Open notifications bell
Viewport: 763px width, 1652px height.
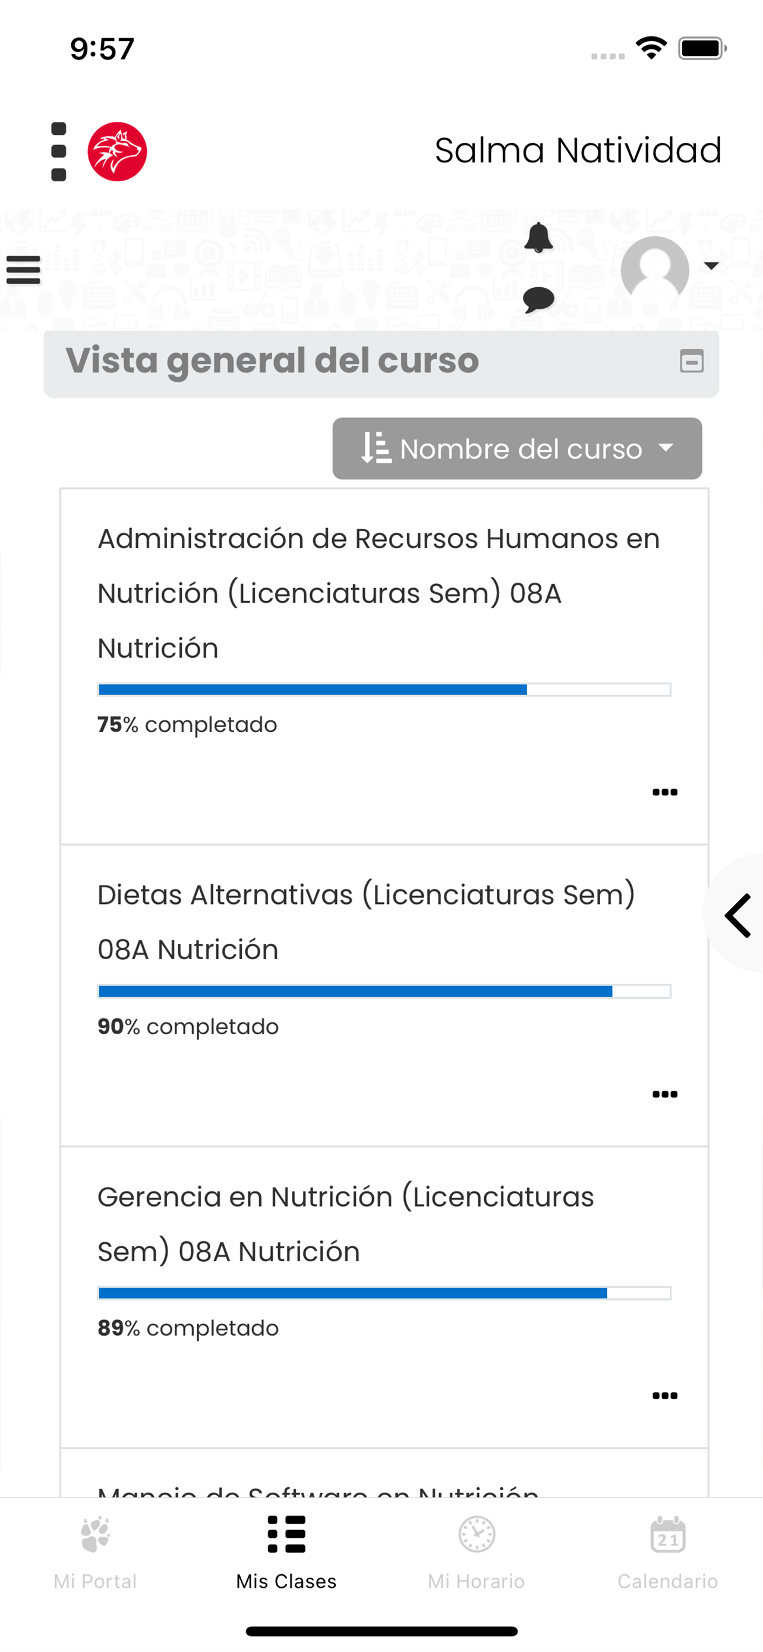point(538,238)
